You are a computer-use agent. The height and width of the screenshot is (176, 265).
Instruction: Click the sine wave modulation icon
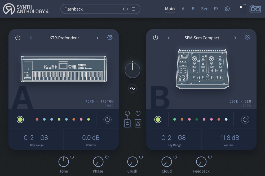[132, 89]
